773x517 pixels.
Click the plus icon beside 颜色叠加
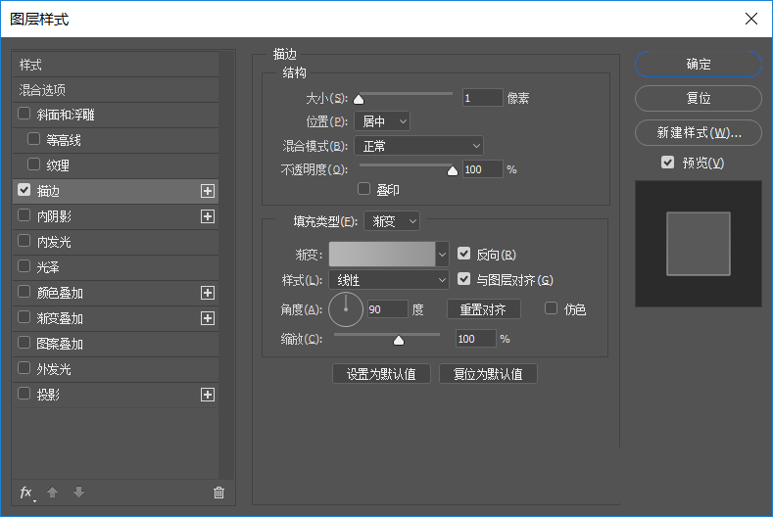pyautogui.click(x=208, y=293)
